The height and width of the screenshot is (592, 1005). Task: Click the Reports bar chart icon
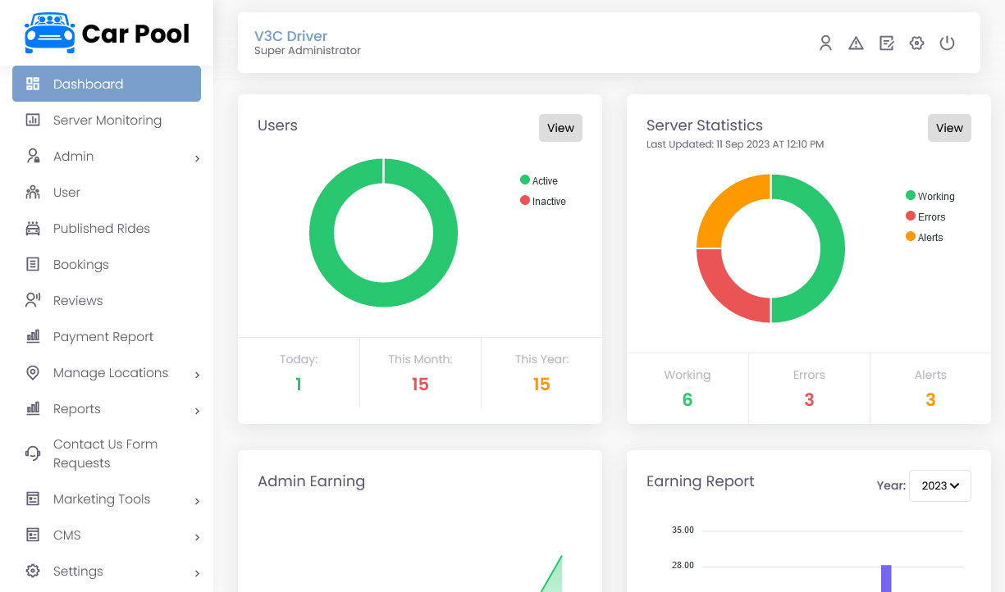pos(33,408)
